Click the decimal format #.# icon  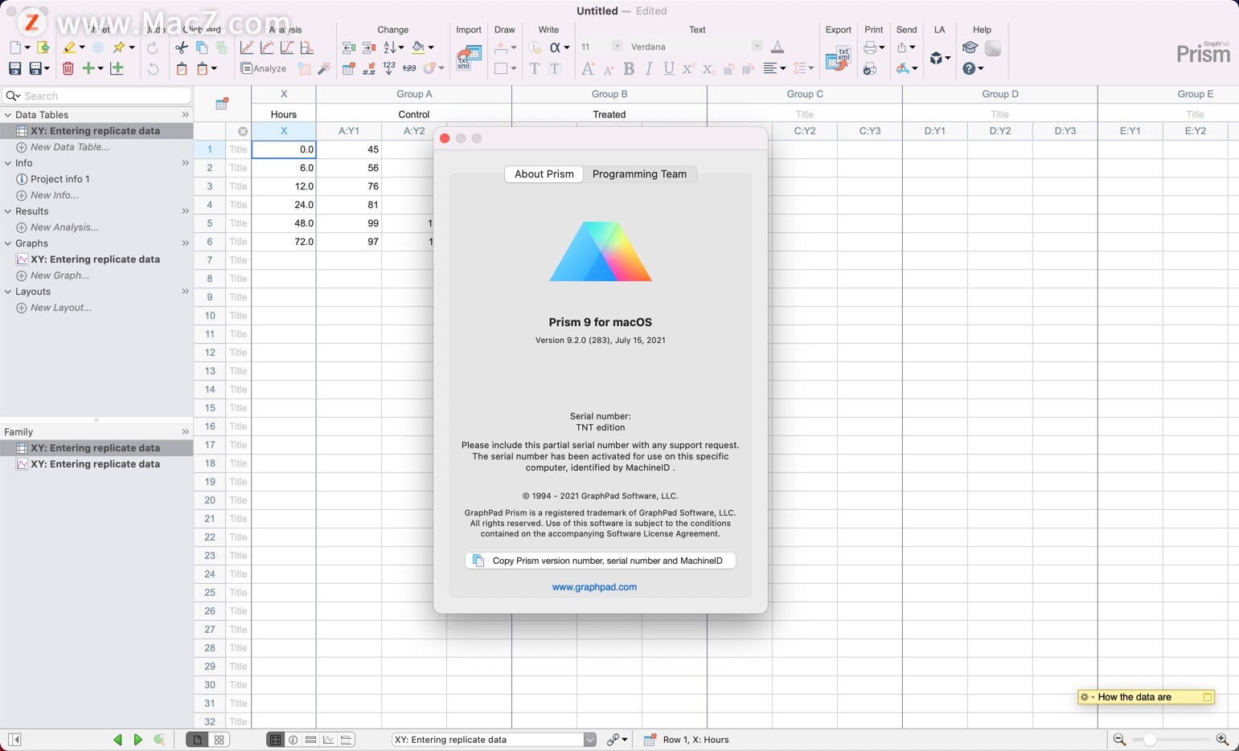[x=369, y=69]
